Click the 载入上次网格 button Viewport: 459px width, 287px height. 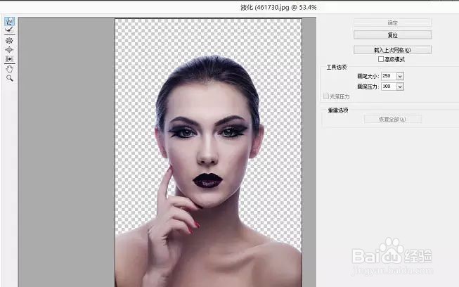392,50
